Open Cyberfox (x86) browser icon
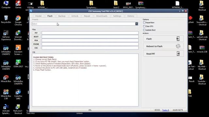This screenshot has width=209, height=117. [18, 94]
